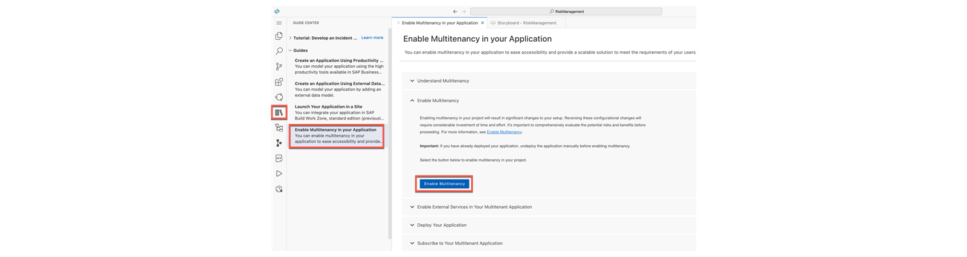The width and height of the screenshot is (967, 257).
Task: Go forward with the right arrow
Action: click(464, 11)
